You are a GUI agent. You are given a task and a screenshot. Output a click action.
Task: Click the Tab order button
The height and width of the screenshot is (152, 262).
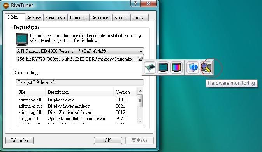(x=19, y=140)
